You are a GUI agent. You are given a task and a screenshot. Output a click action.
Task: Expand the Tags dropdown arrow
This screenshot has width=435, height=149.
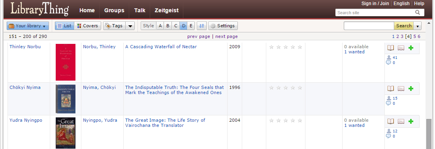[130, 26]
